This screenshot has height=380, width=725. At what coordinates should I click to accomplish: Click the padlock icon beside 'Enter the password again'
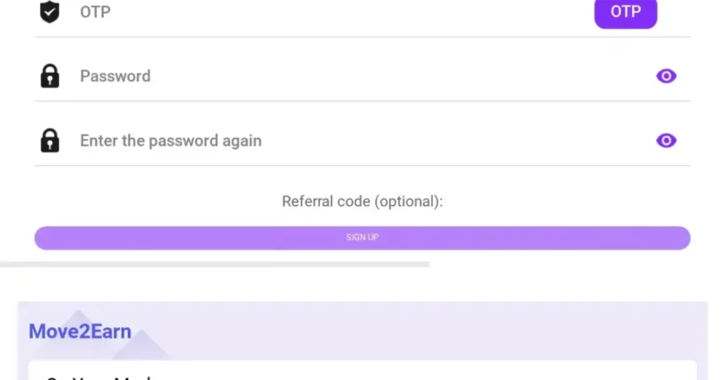click(x=49, y=140)
